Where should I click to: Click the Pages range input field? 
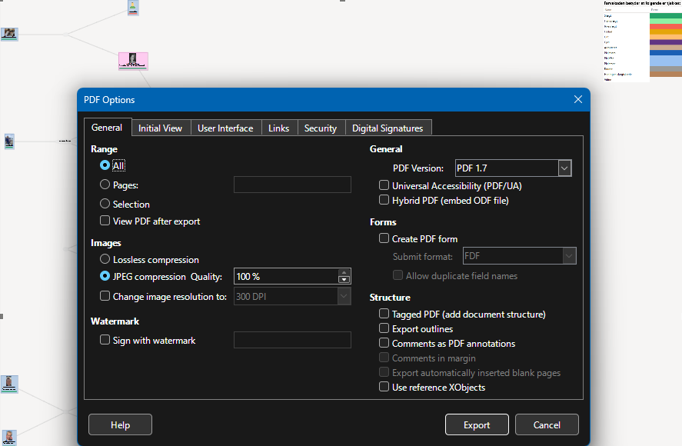click(292, 185)
